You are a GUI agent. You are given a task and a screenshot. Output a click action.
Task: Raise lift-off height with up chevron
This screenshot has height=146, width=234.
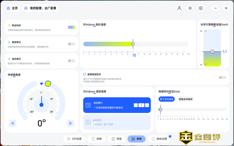(x=201, y=32)
